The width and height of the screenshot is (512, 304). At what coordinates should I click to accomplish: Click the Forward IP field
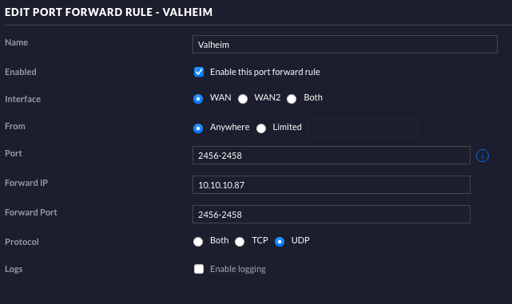(x=331, y=184)
